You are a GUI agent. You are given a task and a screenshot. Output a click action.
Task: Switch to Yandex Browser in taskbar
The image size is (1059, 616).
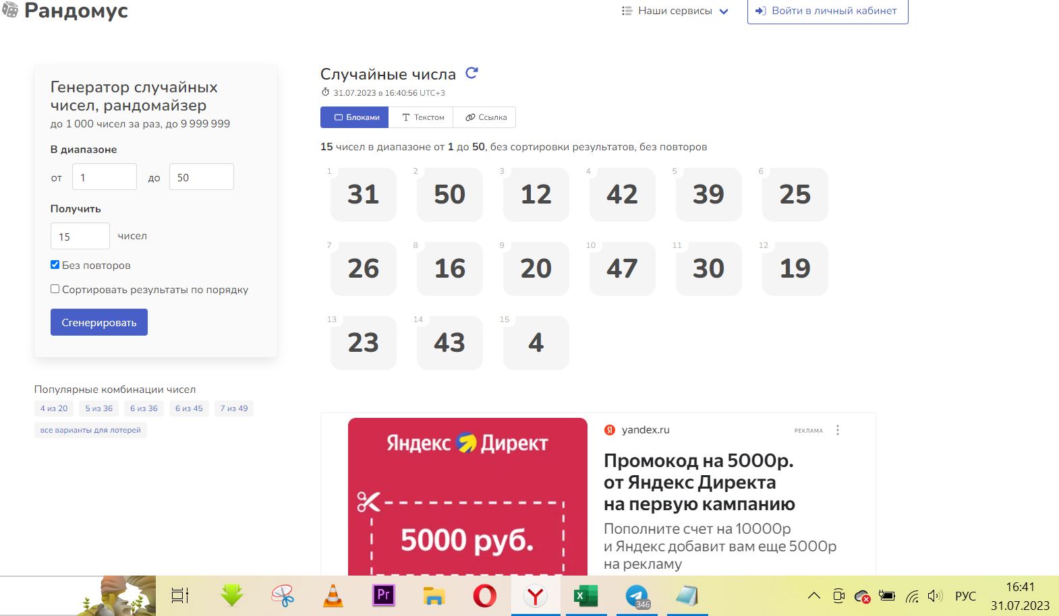[x=536, y=596]
